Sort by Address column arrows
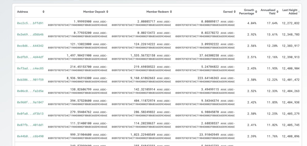This screenshot has height=146, width=307. coord(43,12)
